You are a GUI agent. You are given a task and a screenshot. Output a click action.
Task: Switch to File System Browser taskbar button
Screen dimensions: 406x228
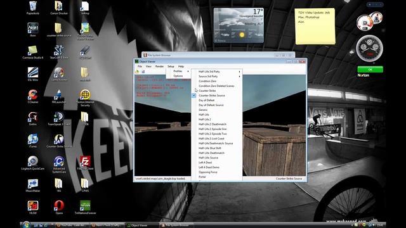(176, 225)
